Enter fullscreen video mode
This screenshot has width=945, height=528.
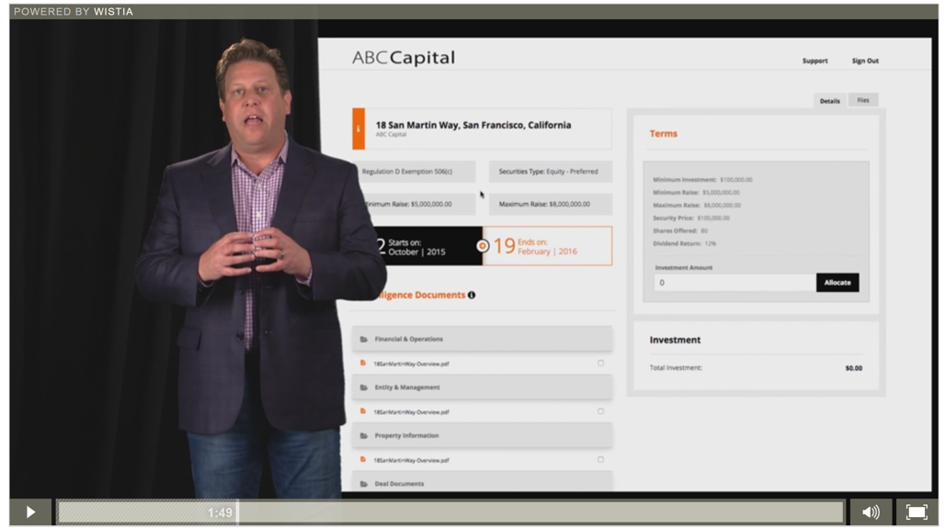[x=916, y=512]
